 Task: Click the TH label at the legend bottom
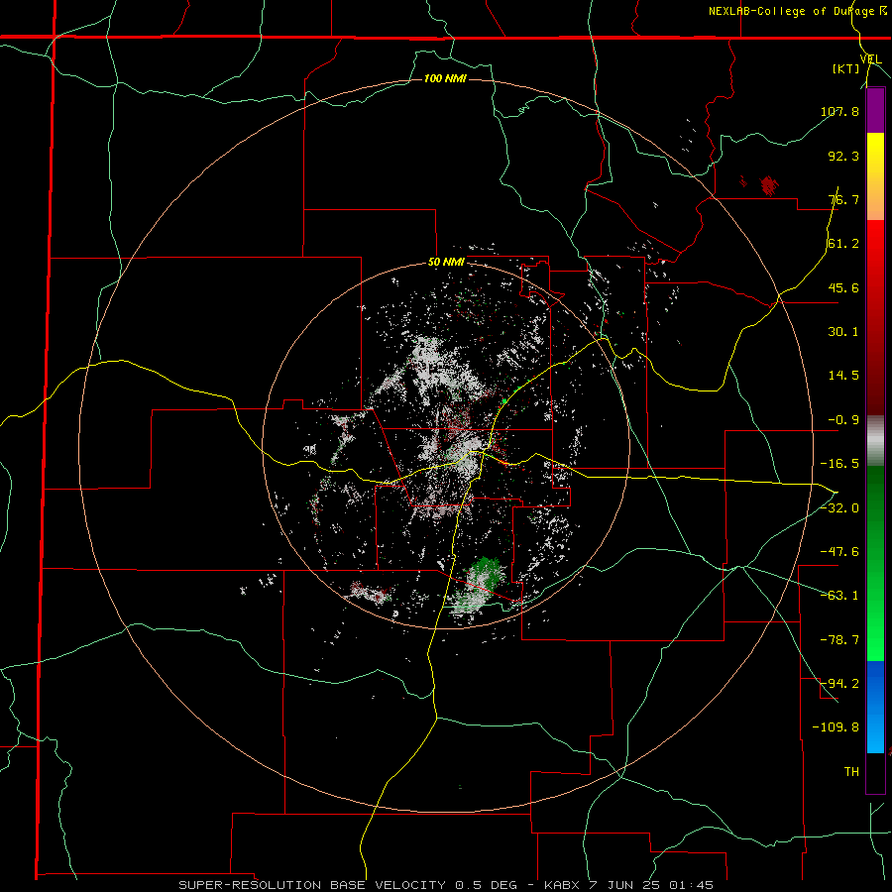pos(851,772)
